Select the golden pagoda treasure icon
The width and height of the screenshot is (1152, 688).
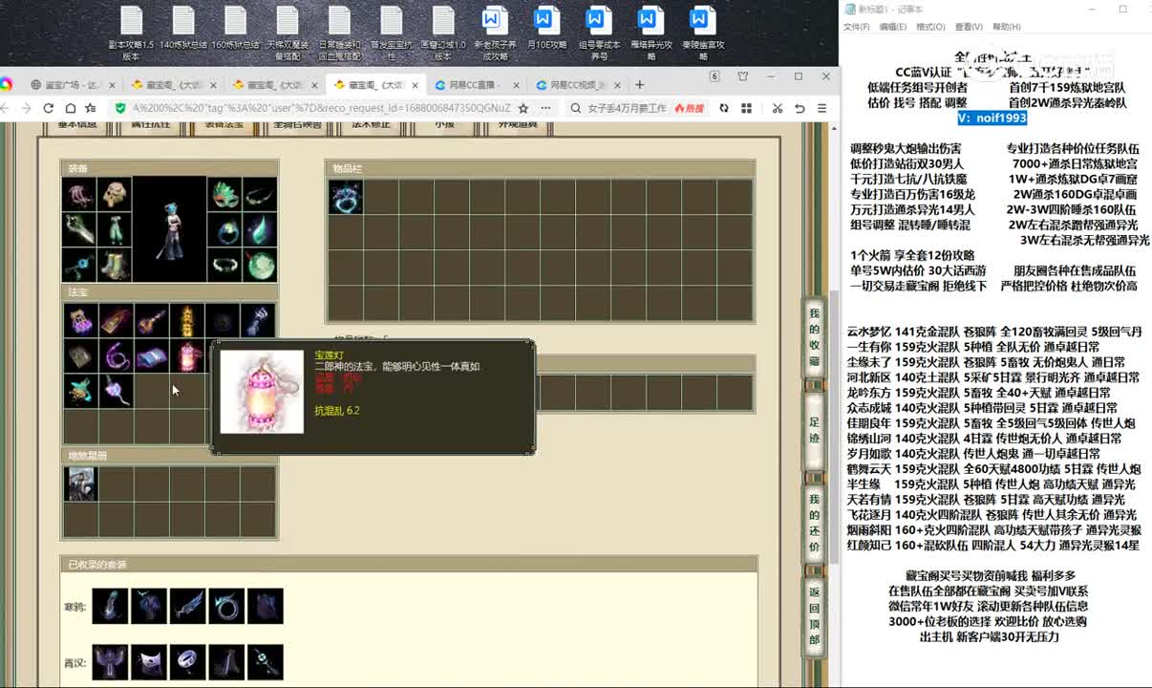186,320
